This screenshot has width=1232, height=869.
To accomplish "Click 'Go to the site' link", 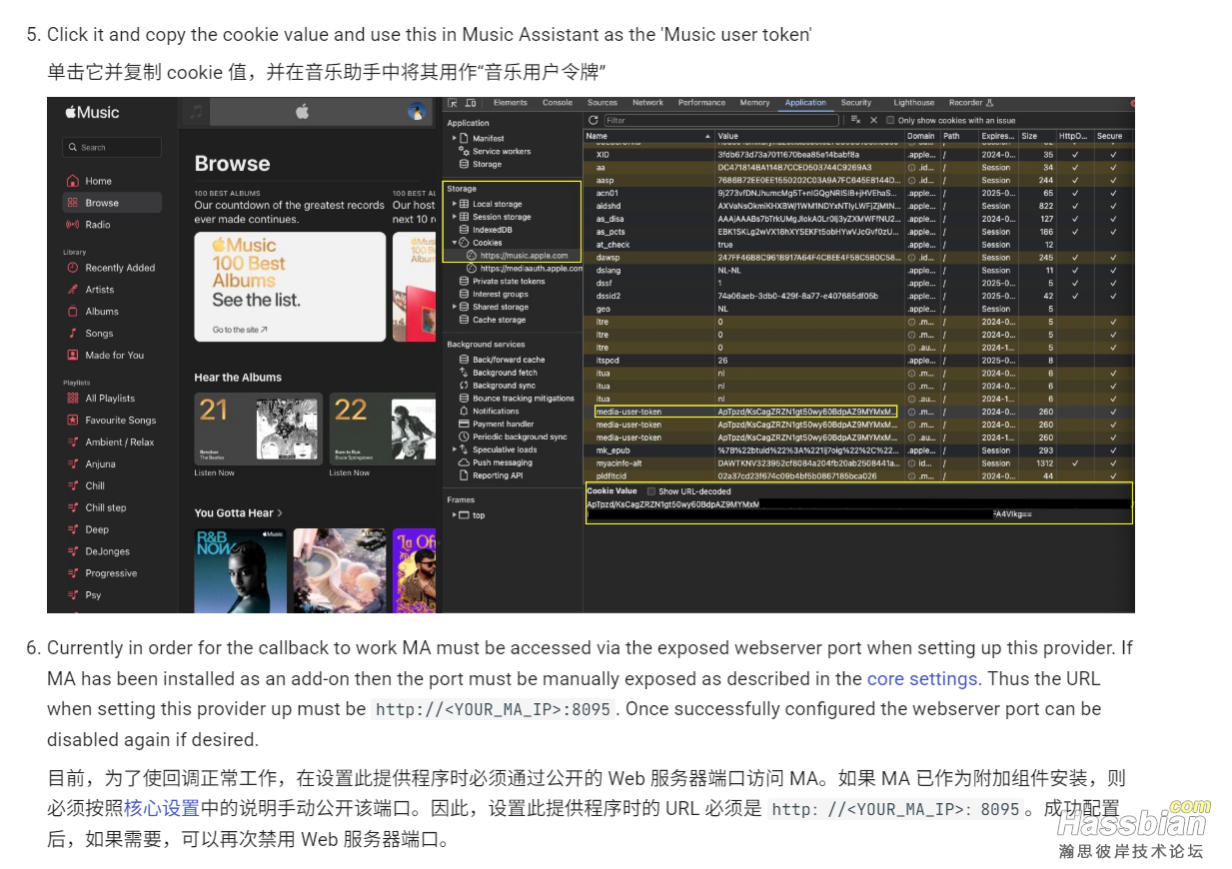I will tap(240, 330).
